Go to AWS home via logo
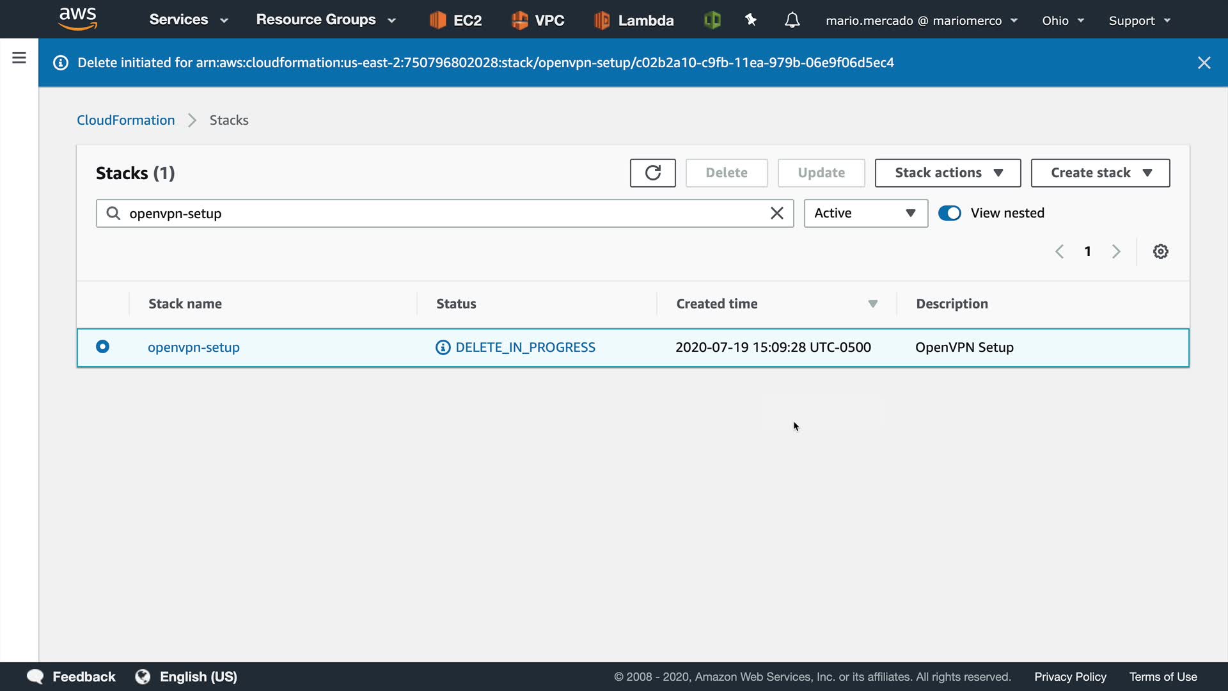The image size is (1228, 691). pyautogui.click(x=77, y=19)
